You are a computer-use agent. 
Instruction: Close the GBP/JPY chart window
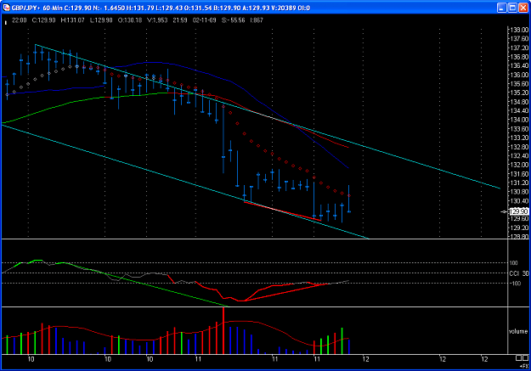tap(523, 8)
